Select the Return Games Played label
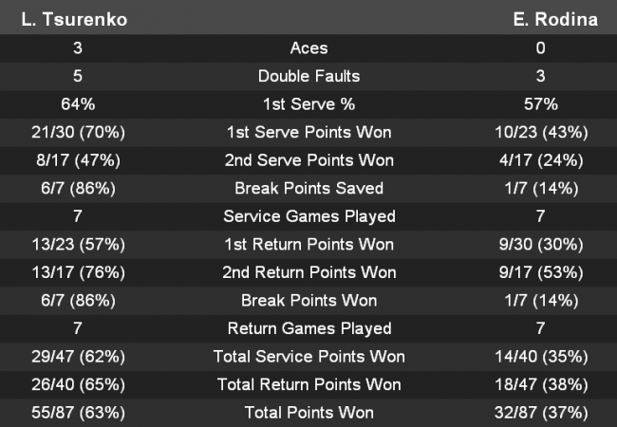 point(308,328)
